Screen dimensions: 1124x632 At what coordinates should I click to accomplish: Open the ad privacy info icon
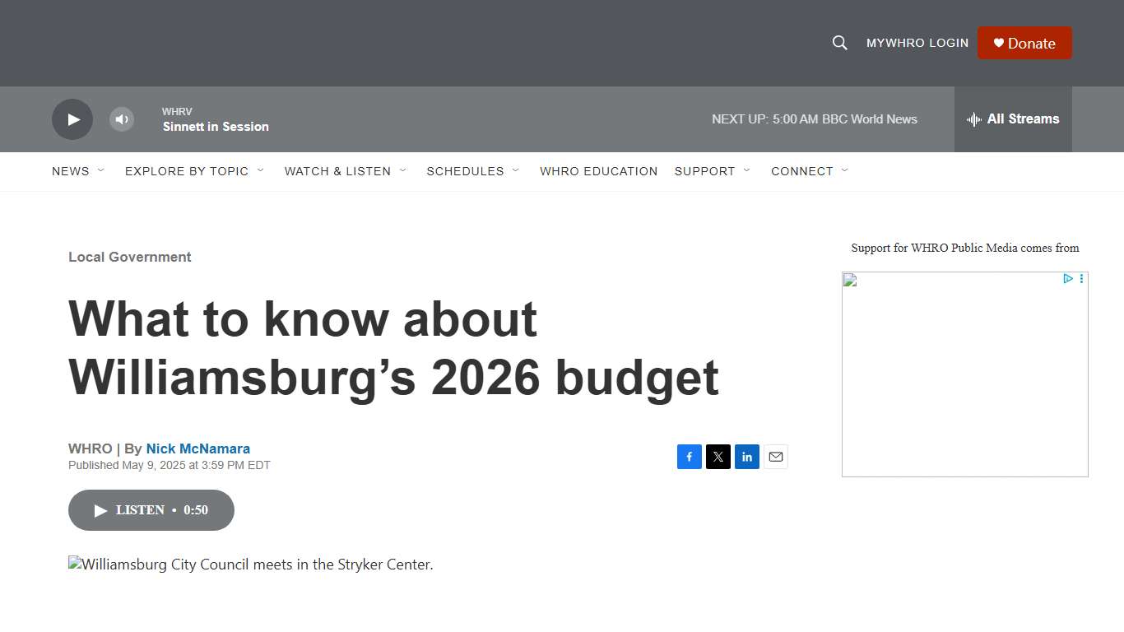point(1067,279)
